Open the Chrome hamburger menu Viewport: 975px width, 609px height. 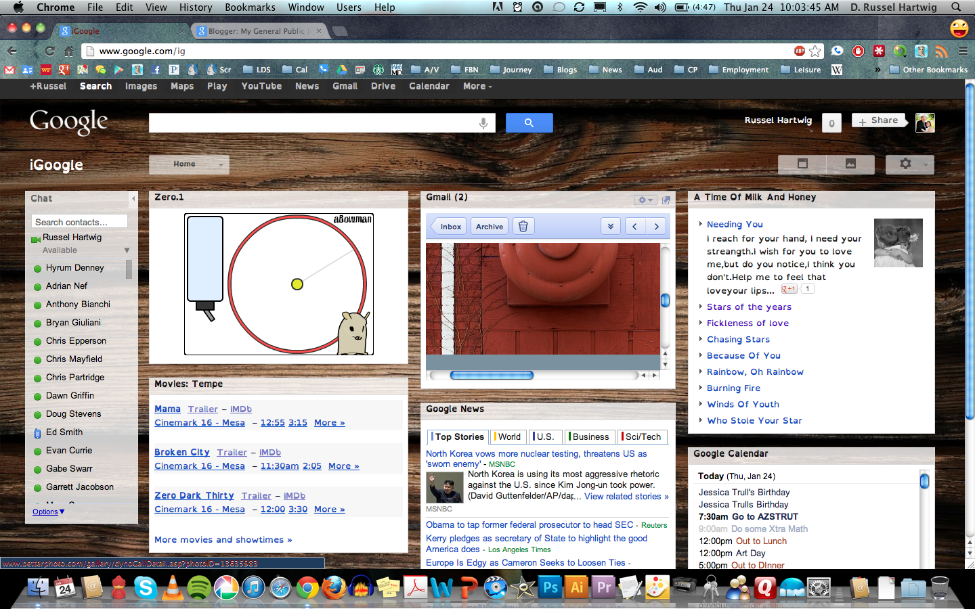(x=963, y=51)
